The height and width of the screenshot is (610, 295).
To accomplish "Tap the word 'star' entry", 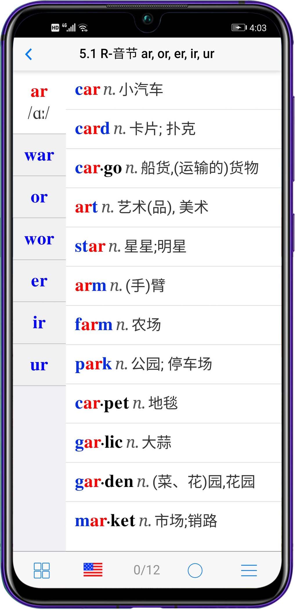I will point(173,246).
